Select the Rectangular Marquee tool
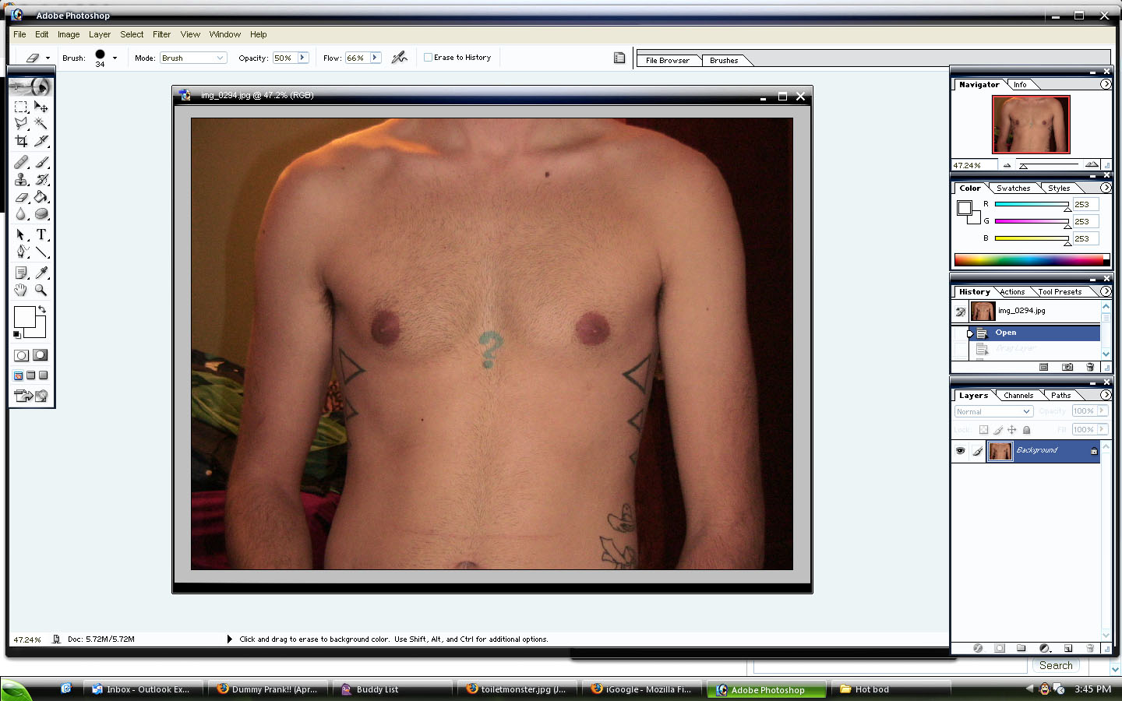 coord(21,107)
